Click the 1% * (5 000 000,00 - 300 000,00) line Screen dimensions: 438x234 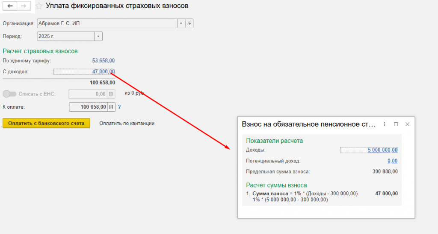(290, 199)
